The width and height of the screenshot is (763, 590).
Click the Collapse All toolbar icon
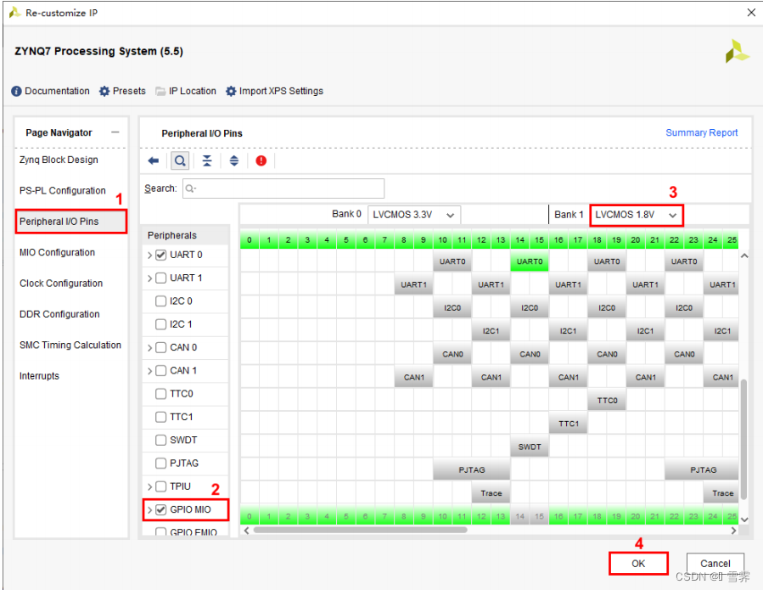tap(207, 160)
